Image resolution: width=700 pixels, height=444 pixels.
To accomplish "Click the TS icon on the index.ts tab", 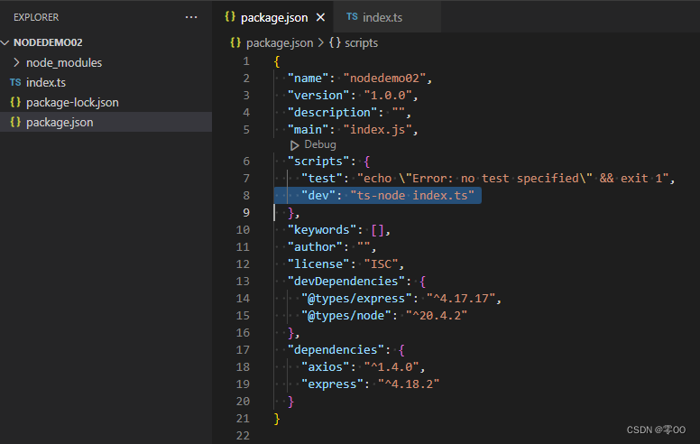I will pyautogui.click(x=352, y=16).
